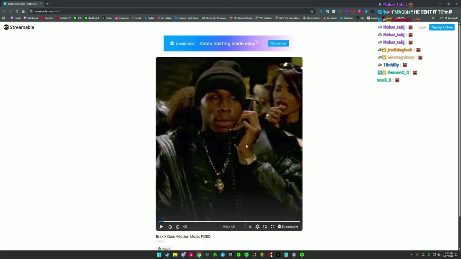The width and height of the screenshot is (461, 259).
Task: Click the Streamable logo in the player bar
Action: pos(288,227)
